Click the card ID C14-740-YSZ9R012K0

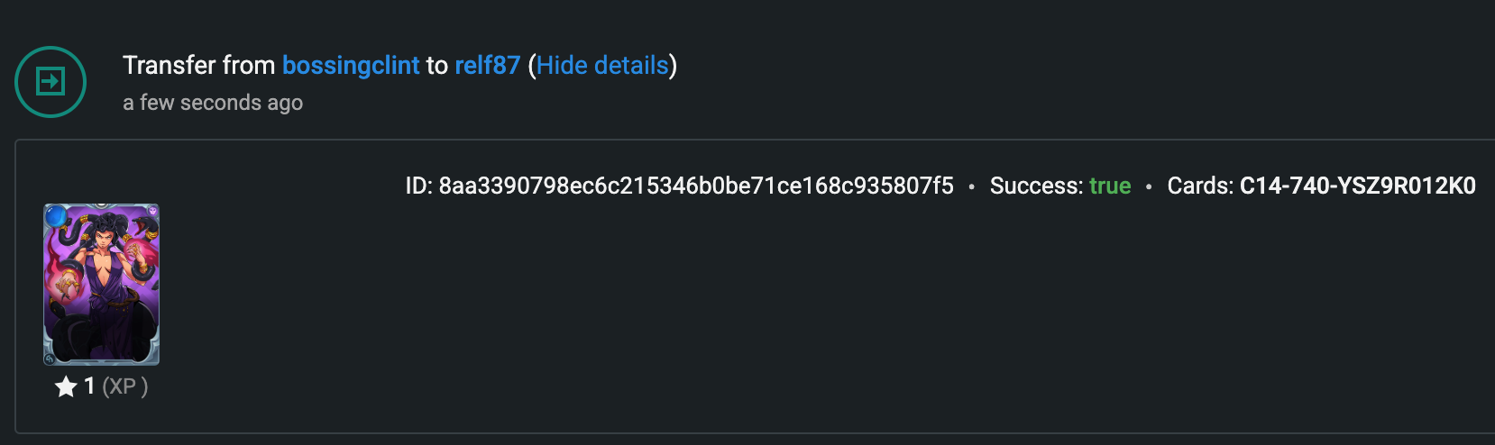[1358, 186]
